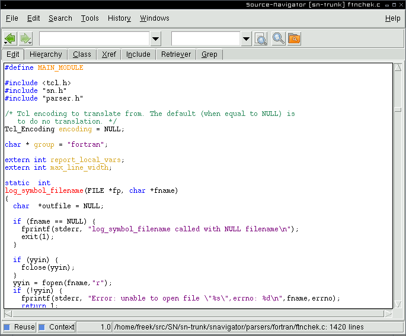Open the File menu
Viewport: 406px width, 336px height.
12,18
